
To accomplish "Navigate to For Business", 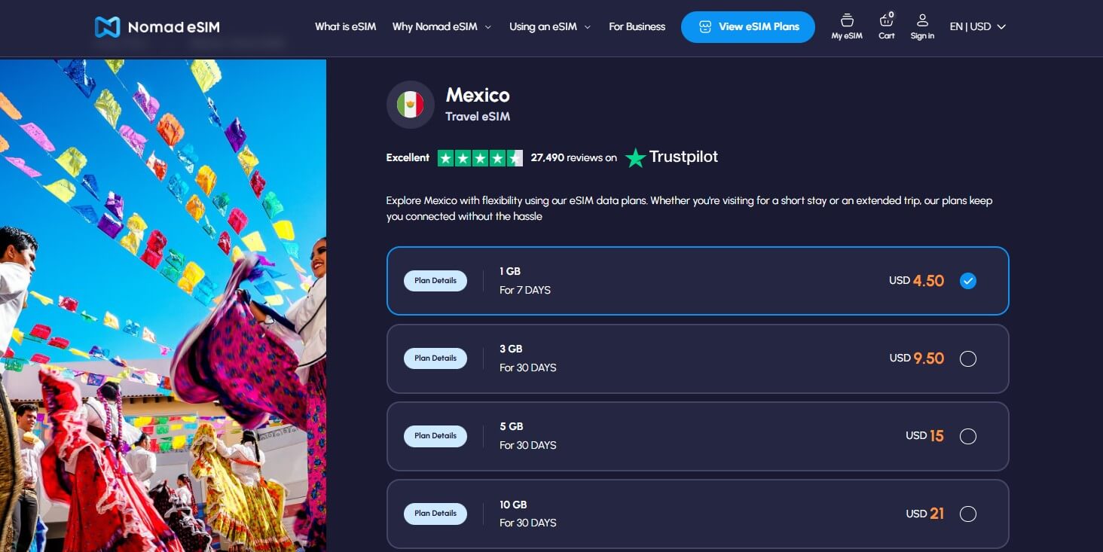I will [637, 26].
